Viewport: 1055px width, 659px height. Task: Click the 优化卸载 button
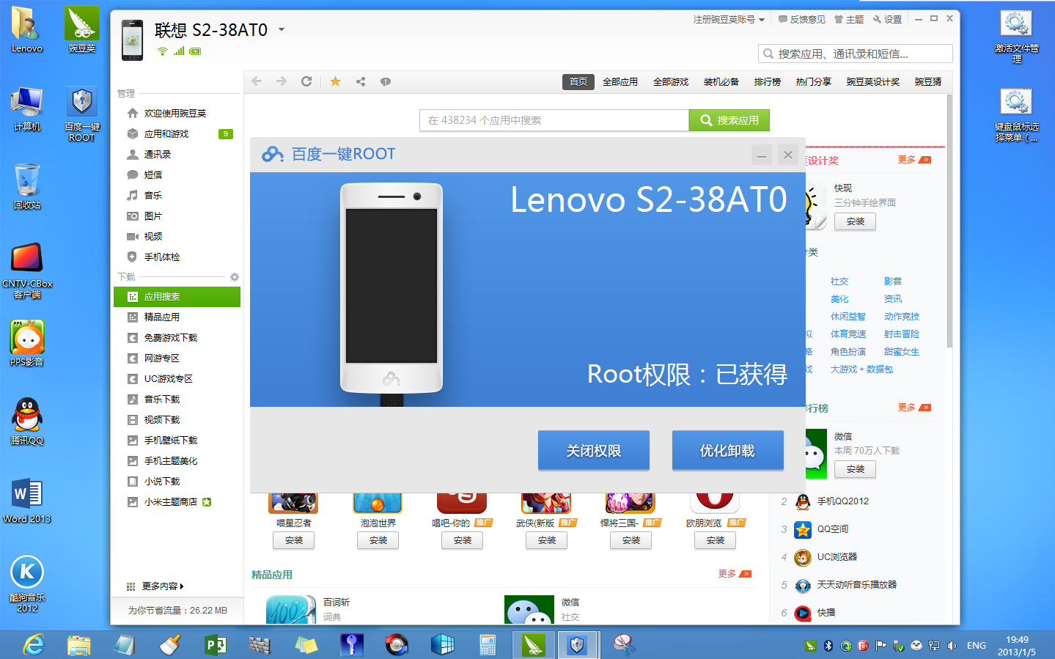pos(727,450)
